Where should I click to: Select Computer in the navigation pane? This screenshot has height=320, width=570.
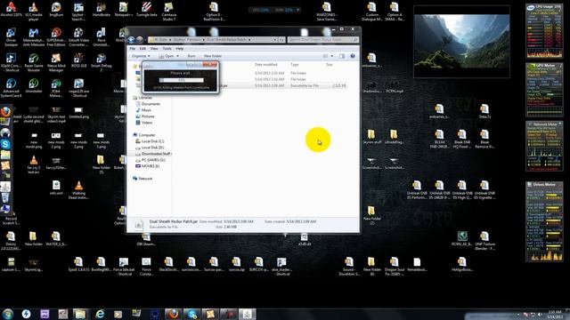point(146,135)
